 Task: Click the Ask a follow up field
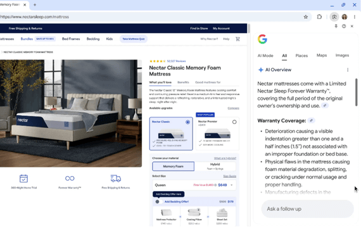(x=307, y=209)
